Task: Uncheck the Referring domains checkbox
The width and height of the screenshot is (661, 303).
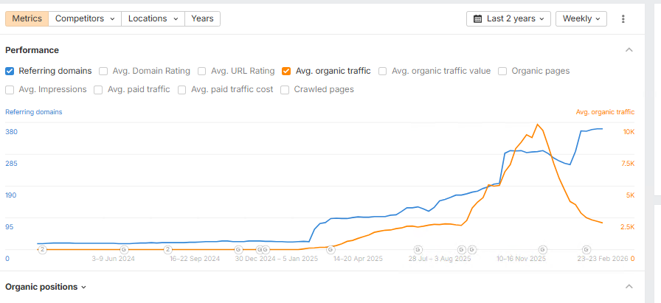Action: pos(10,72)
